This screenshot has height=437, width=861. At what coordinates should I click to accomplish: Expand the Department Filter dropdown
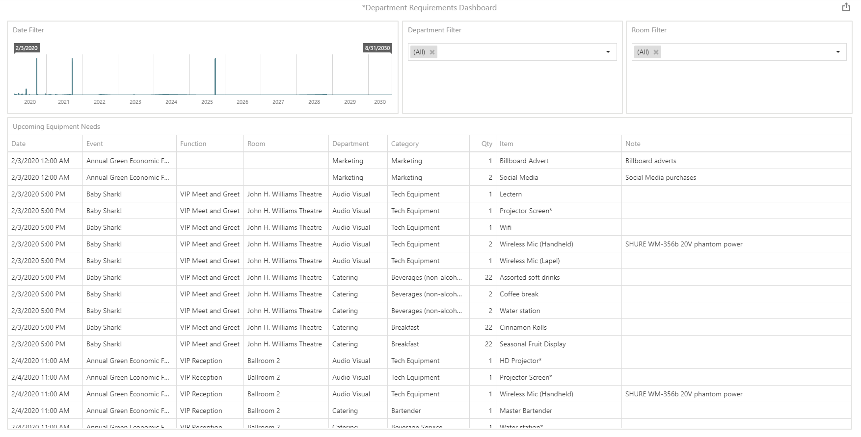[x=608, y=52]
